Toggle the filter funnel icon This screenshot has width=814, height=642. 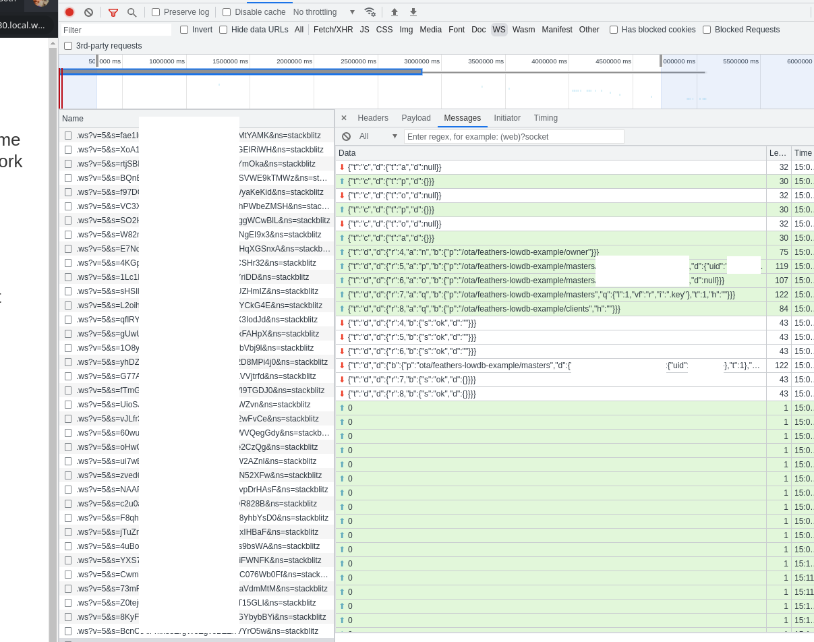(x=113, y=12)
